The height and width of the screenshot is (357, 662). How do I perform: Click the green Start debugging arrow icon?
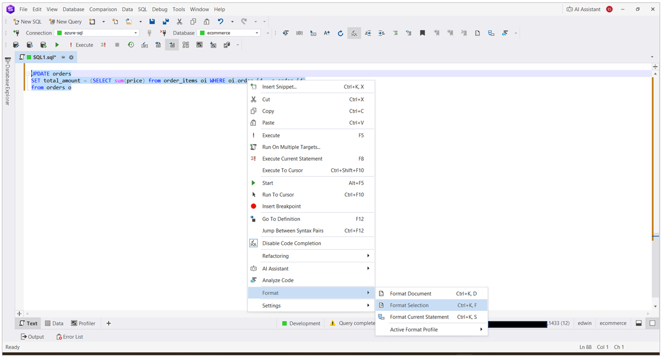pyautogui.click(x=57, y=45)
